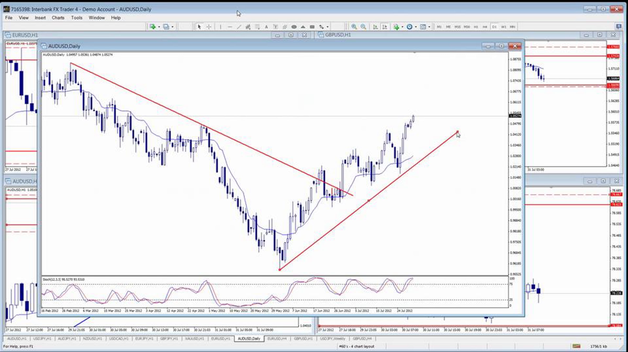Image resolution: width=628 pixels, height=352 pixels.
Task: Switch to the NZDUSD,H1 chart tab
Action: coord(92,339)
